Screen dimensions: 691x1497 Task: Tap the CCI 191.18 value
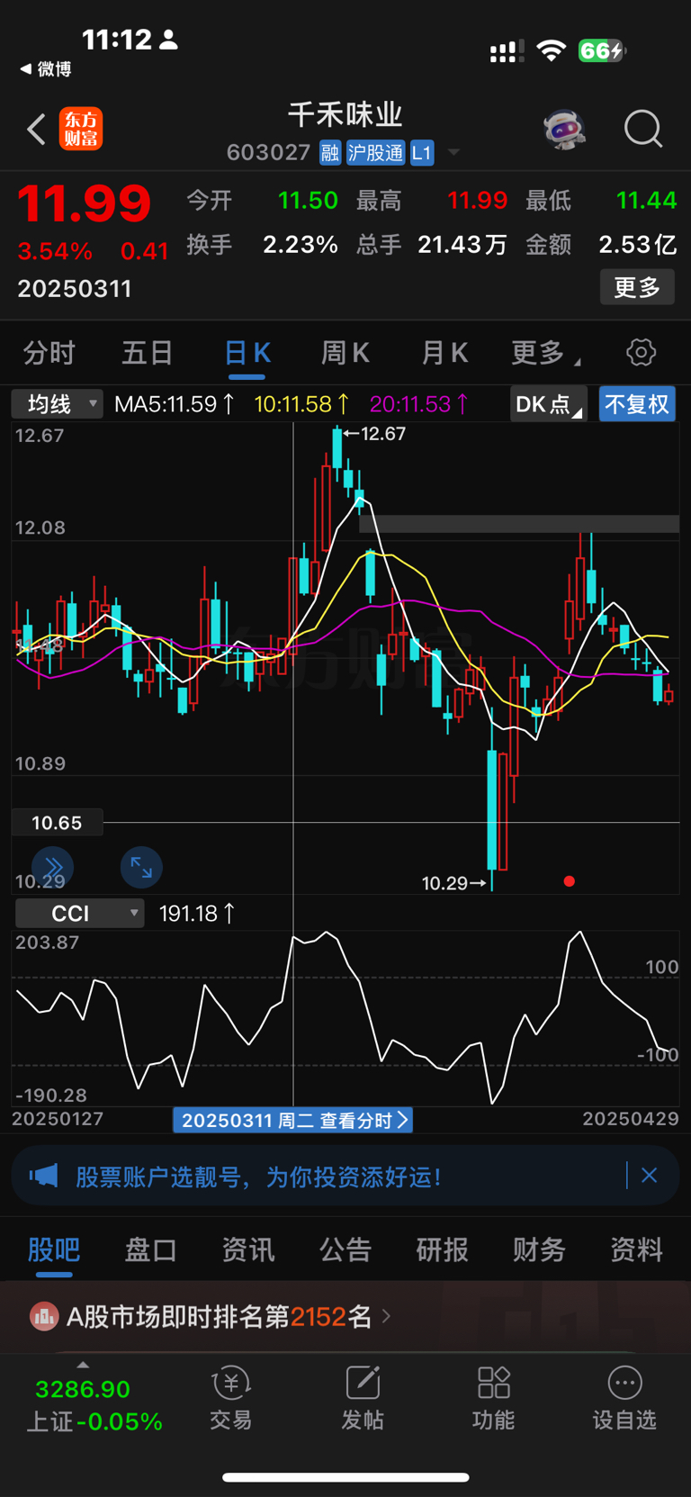197,914
